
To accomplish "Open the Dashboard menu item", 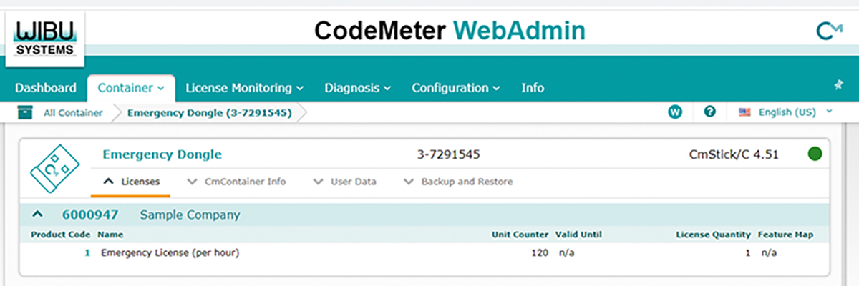I will tap(46, 88).
